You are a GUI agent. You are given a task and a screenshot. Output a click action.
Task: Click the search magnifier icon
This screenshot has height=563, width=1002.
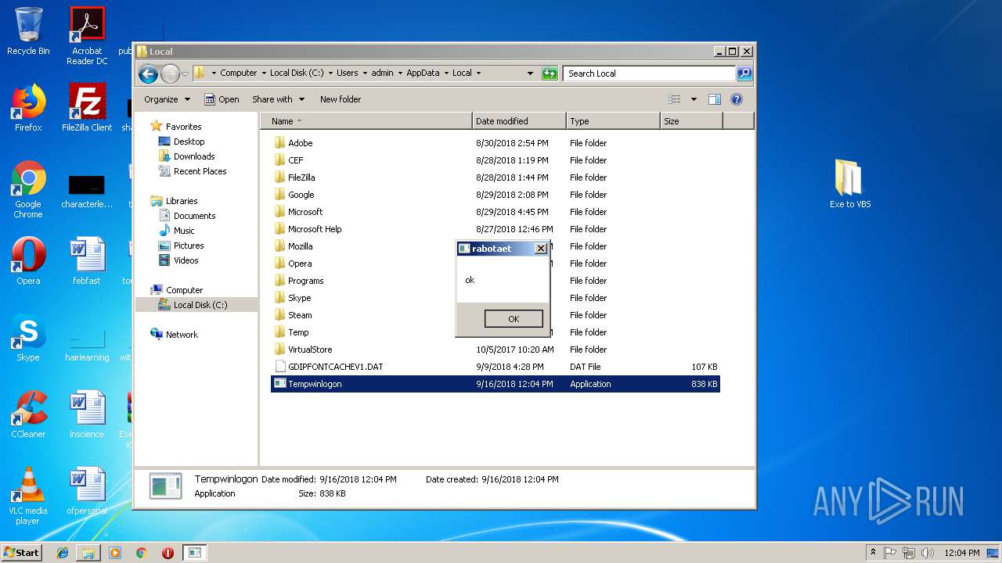point(744,74)
